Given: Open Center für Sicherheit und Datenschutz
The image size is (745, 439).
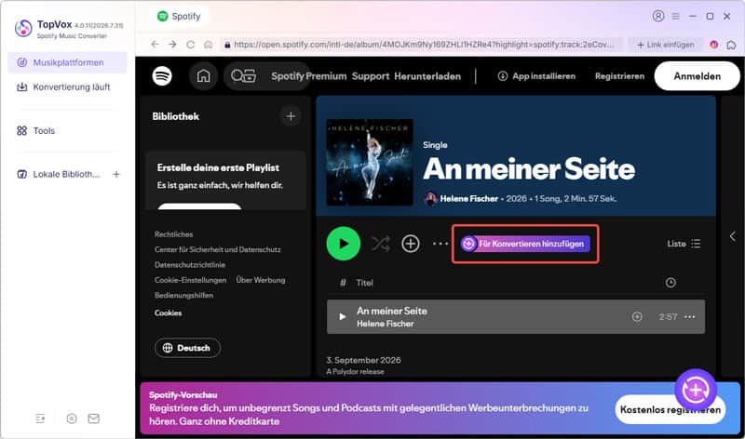Looking at the screenshot, I should (218, 249).
